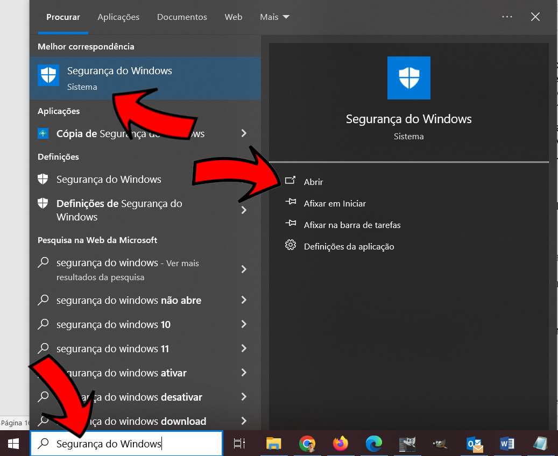Click the Cópia de Segurança app icon
The image size is (558, 456).
[43, 133]
